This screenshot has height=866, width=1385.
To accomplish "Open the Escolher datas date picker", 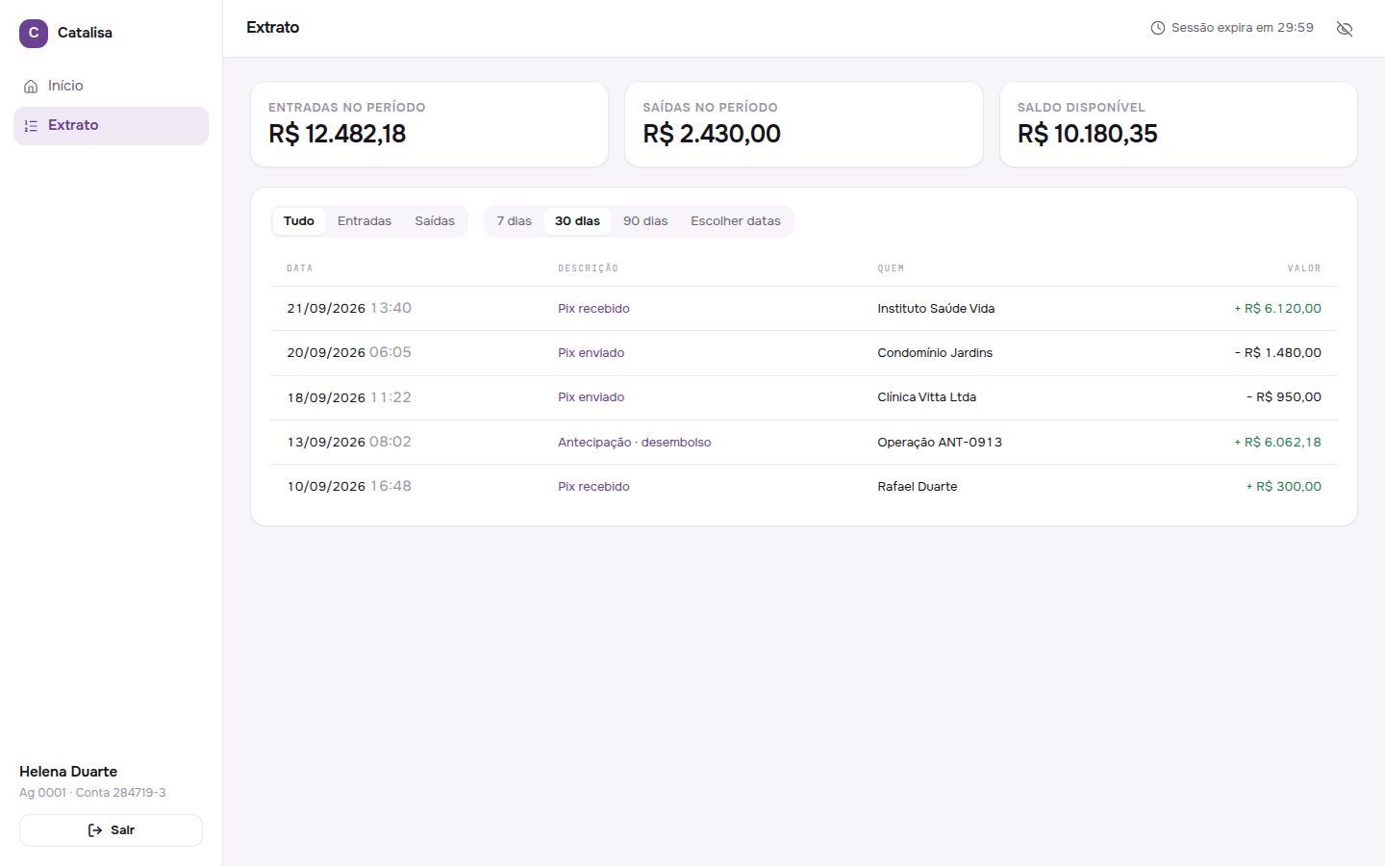I will pos(736,221).
